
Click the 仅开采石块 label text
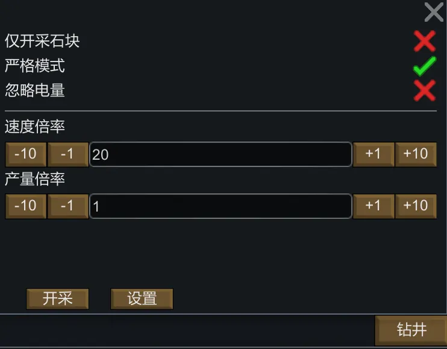click(x=42, y=41)
